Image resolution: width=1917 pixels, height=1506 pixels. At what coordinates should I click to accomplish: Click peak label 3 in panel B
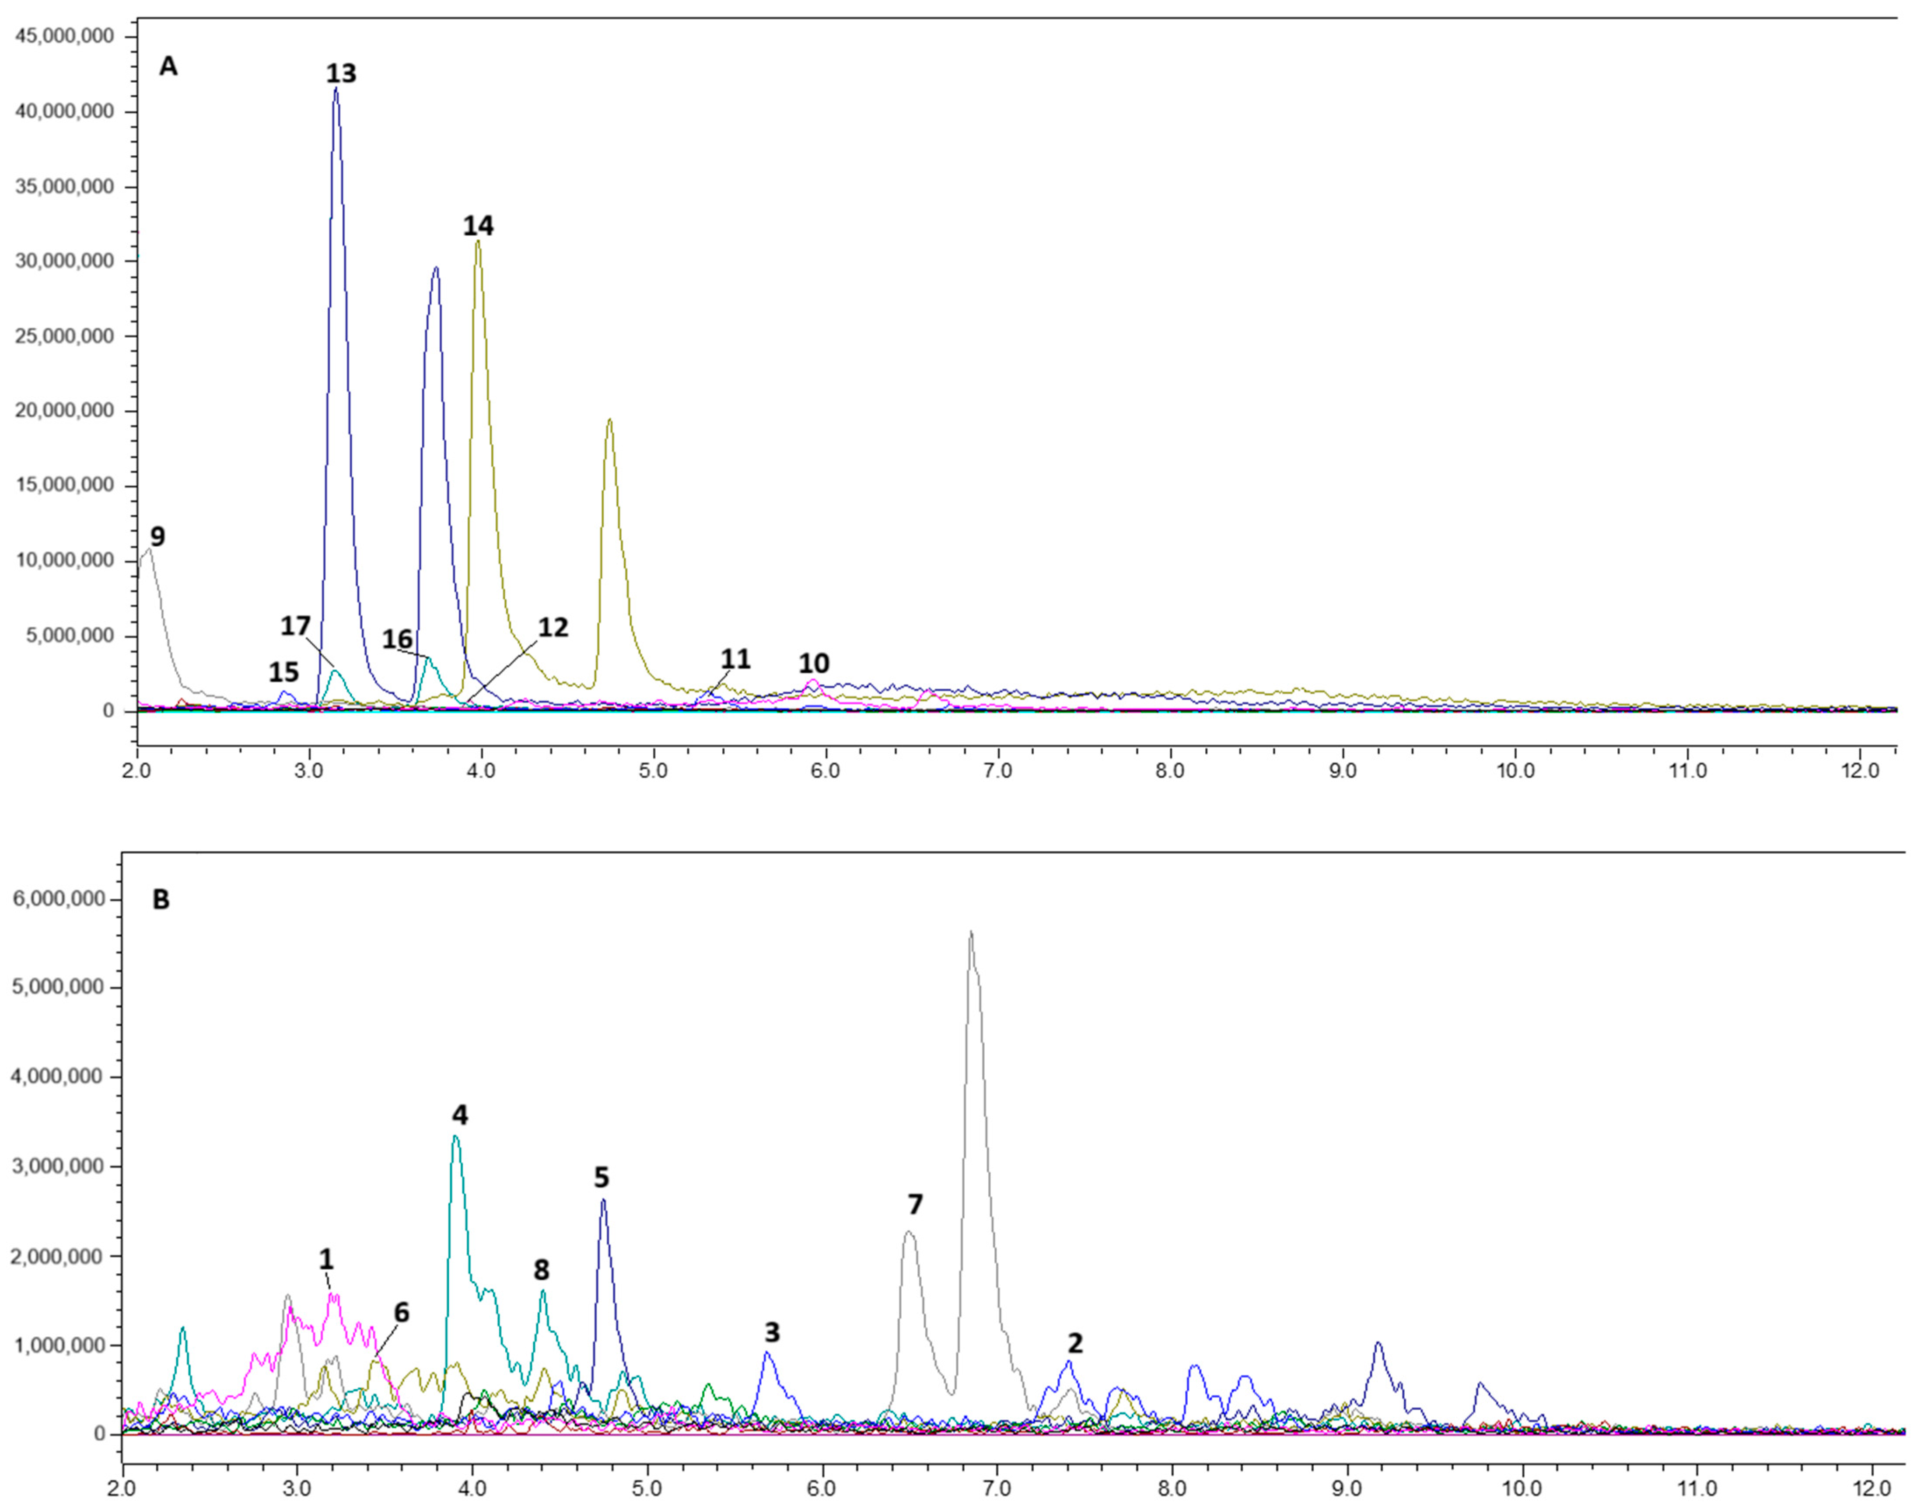(x=773, y=1331)
